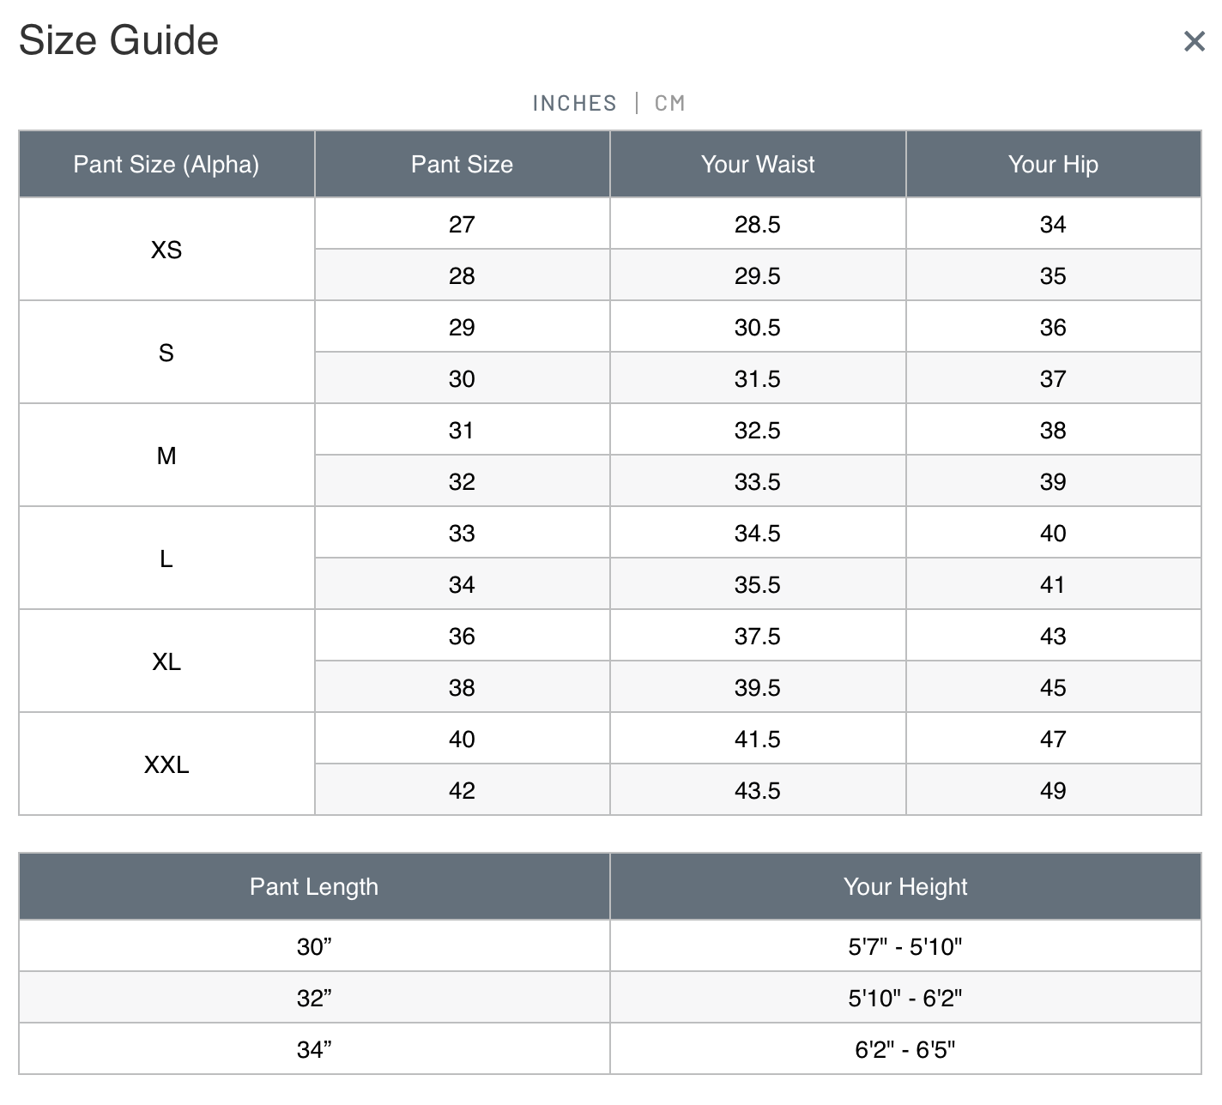Screen dimensions: 1222x1105
Task: Click the 43.5 waist value
Action: click(758, 791)
